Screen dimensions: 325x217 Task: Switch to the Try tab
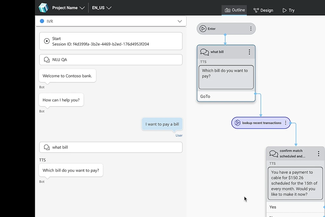(289, 10)
